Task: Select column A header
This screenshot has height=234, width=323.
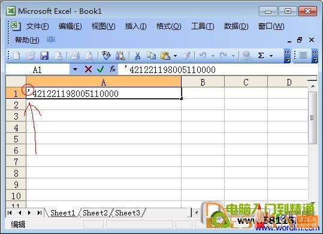Action: click(x=104, y=82)
